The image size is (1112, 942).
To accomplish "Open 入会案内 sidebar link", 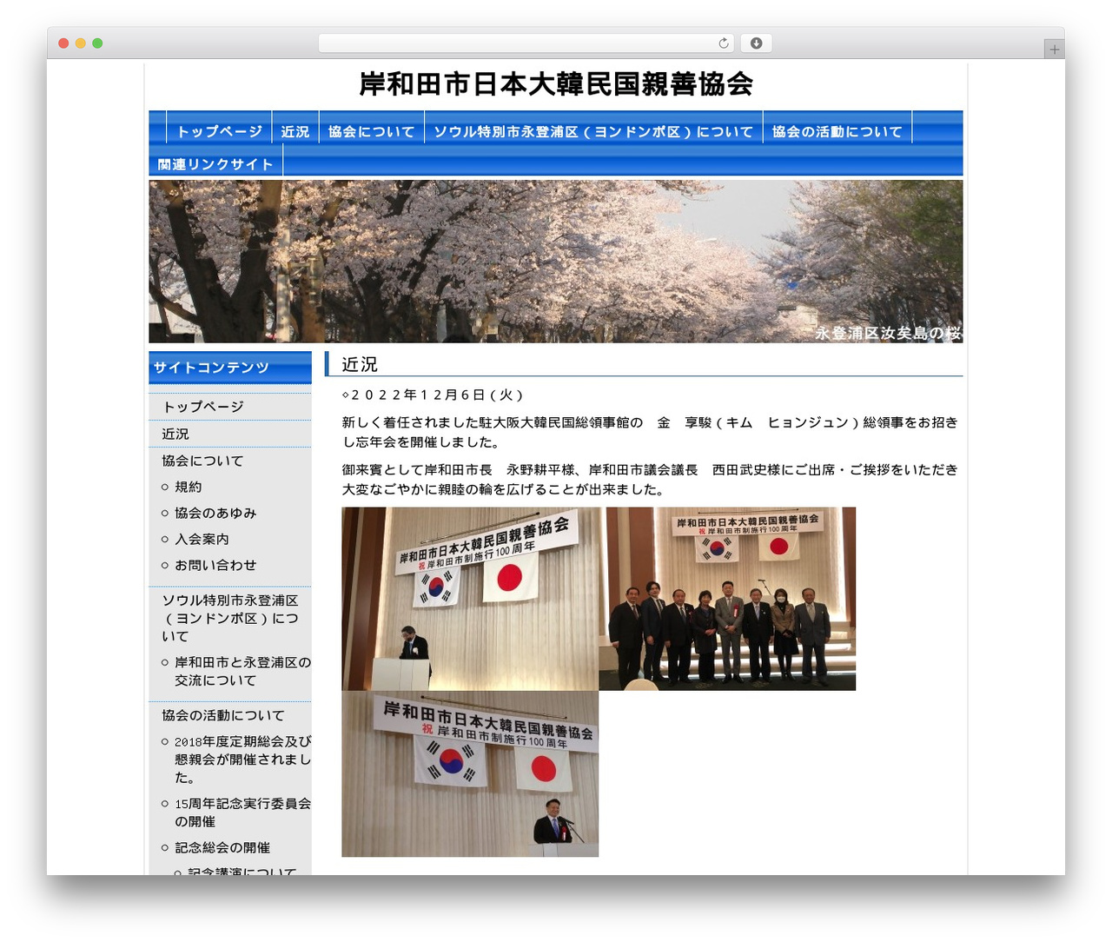I will 202,539.
